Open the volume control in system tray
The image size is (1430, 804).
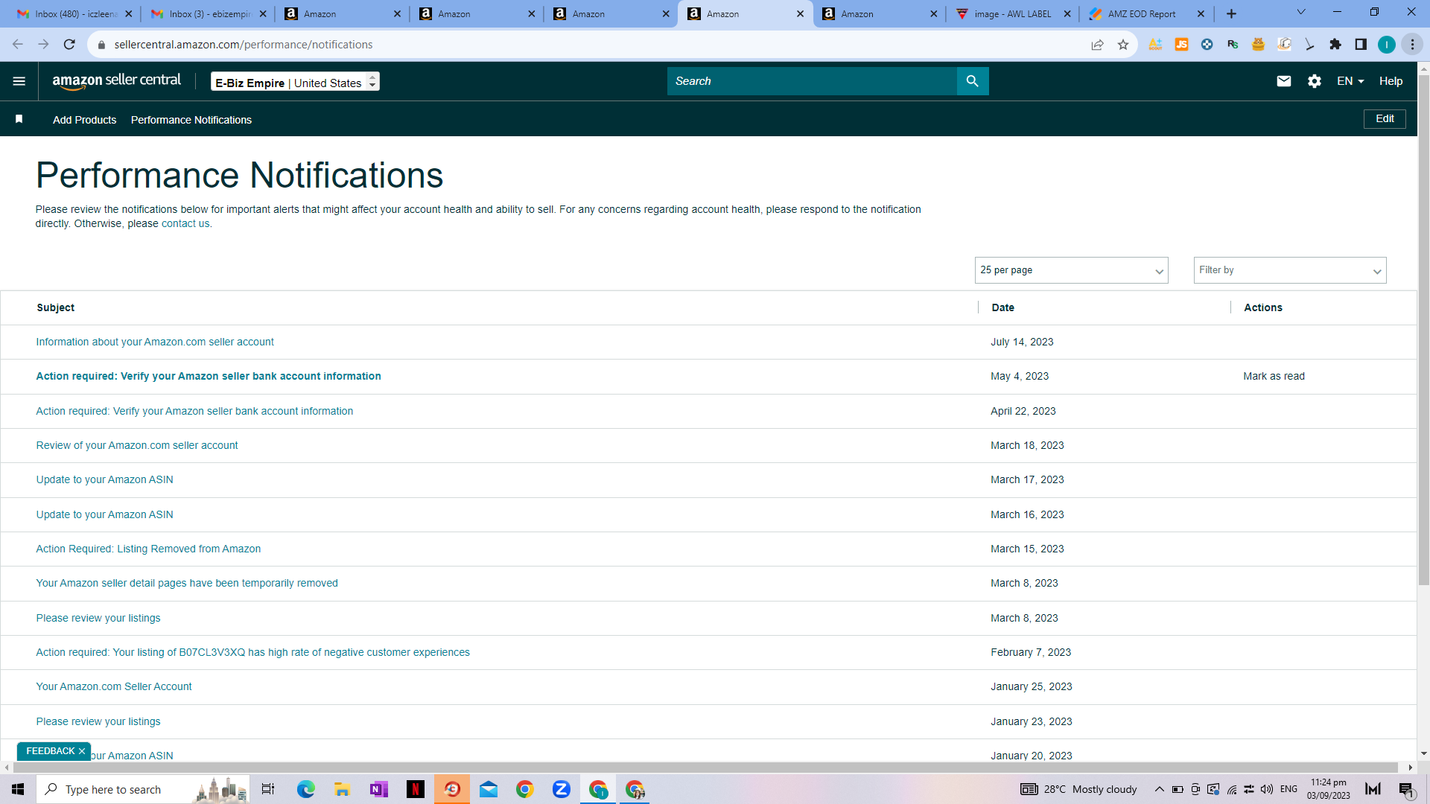[1267, 789]
